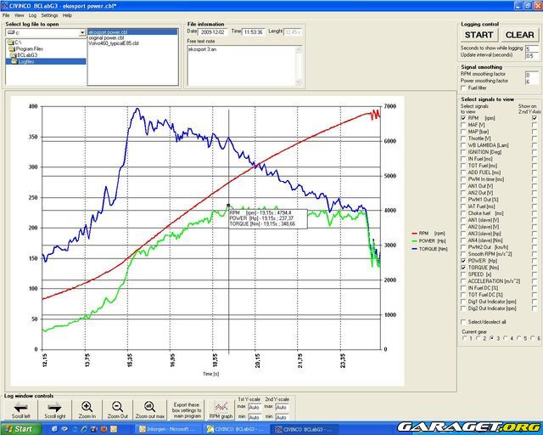The height and width of the screenshot is (435, 543).
Task: Click the Scroll right arrow icon
Action: (53, 406)
